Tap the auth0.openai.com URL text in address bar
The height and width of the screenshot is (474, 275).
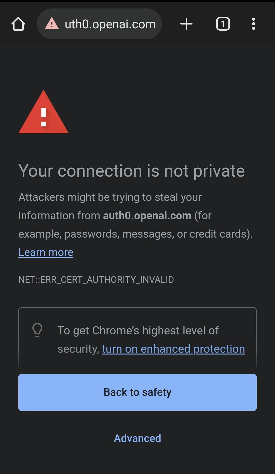click(x=110, y=24)
